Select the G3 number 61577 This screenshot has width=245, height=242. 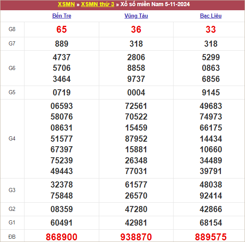coord(136,185)
